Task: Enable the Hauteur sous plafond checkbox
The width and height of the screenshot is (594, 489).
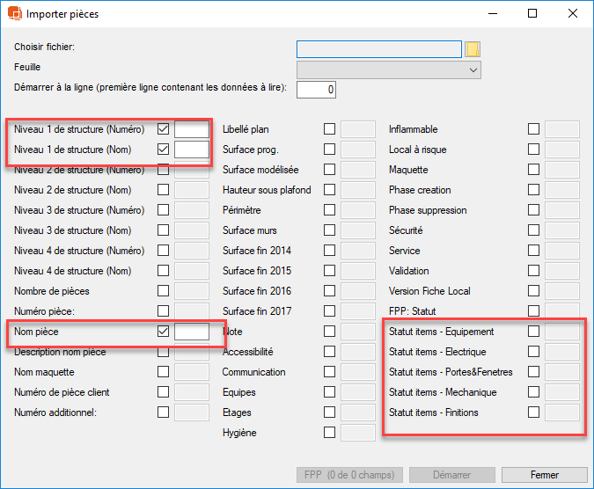Action: 329,190
